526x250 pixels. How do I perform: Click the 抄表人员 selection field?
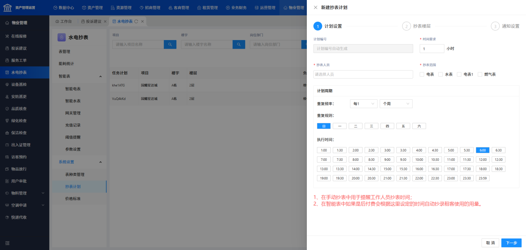point(363,74)
